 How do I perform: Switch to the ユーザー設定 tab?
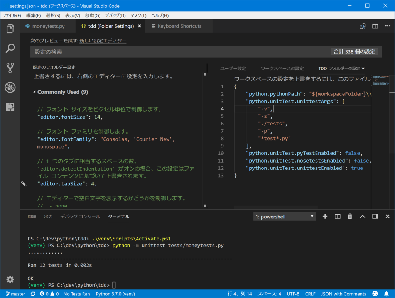point(233,69)
